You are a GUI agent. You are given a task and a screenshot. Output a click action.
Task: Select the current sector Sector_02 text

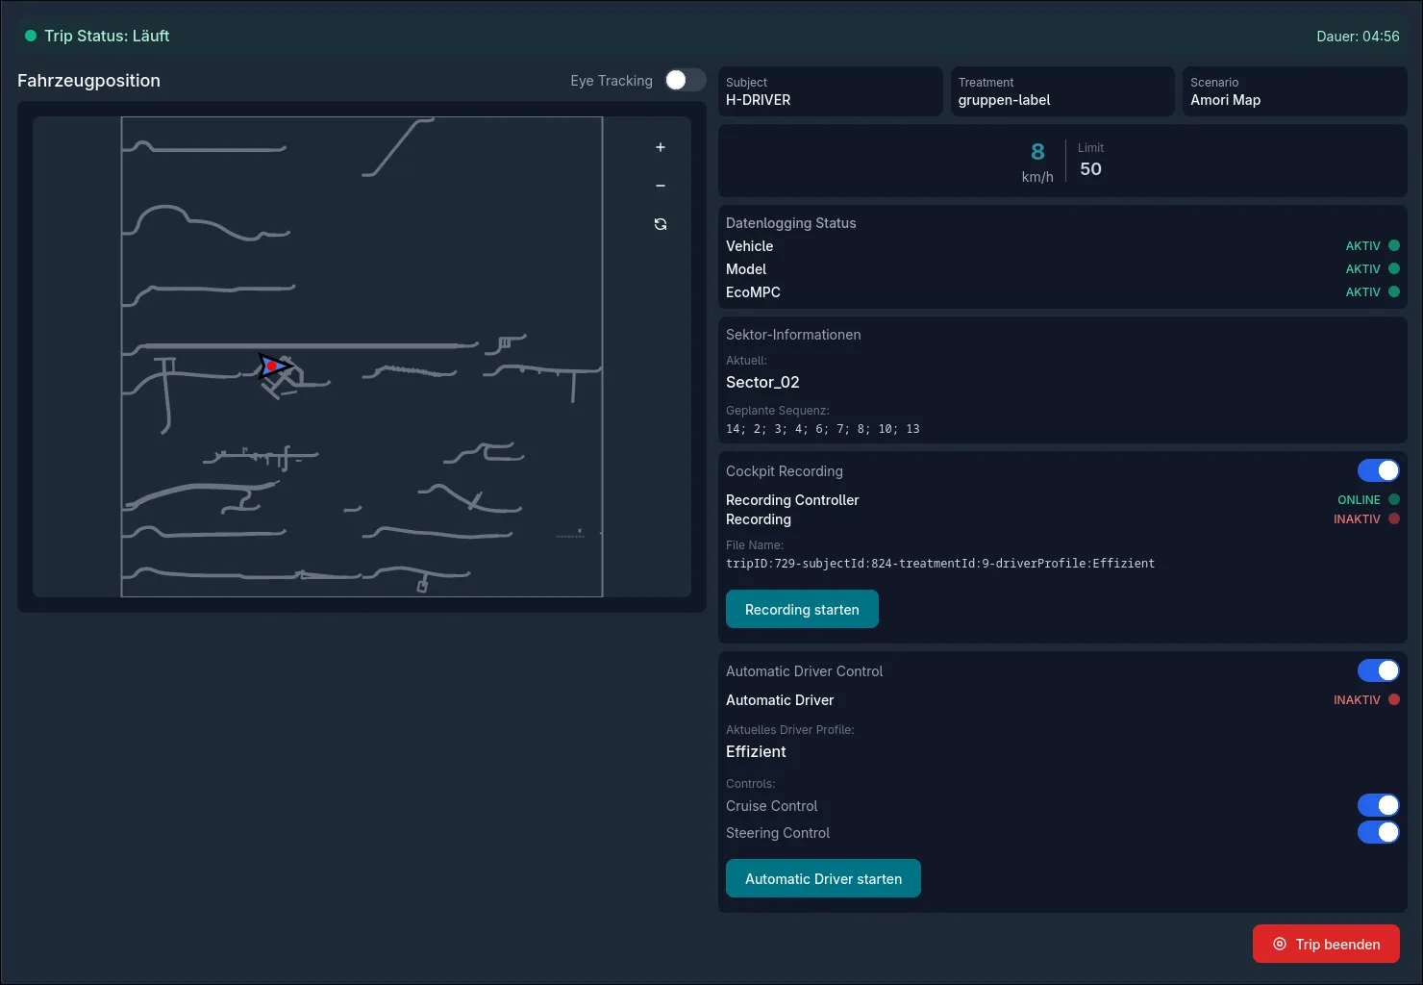click(762, 382)
